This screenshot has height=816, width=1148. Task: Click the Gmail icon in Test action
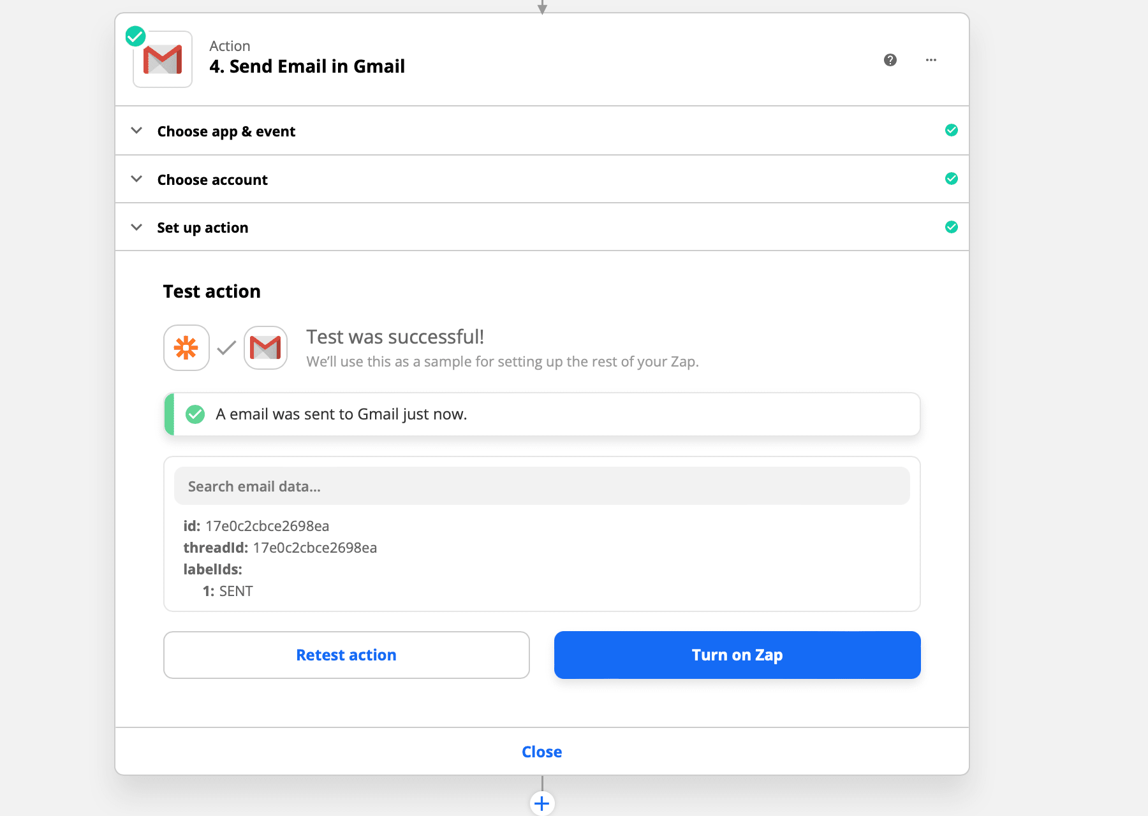265,347
